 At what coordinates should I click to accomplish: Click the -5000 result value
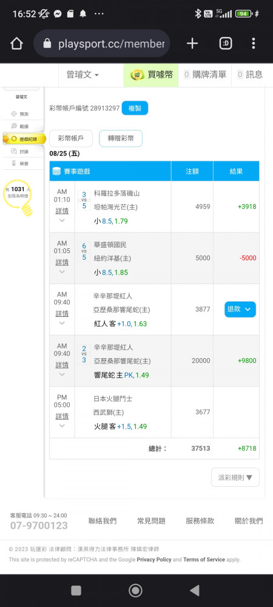click(247, 258)
